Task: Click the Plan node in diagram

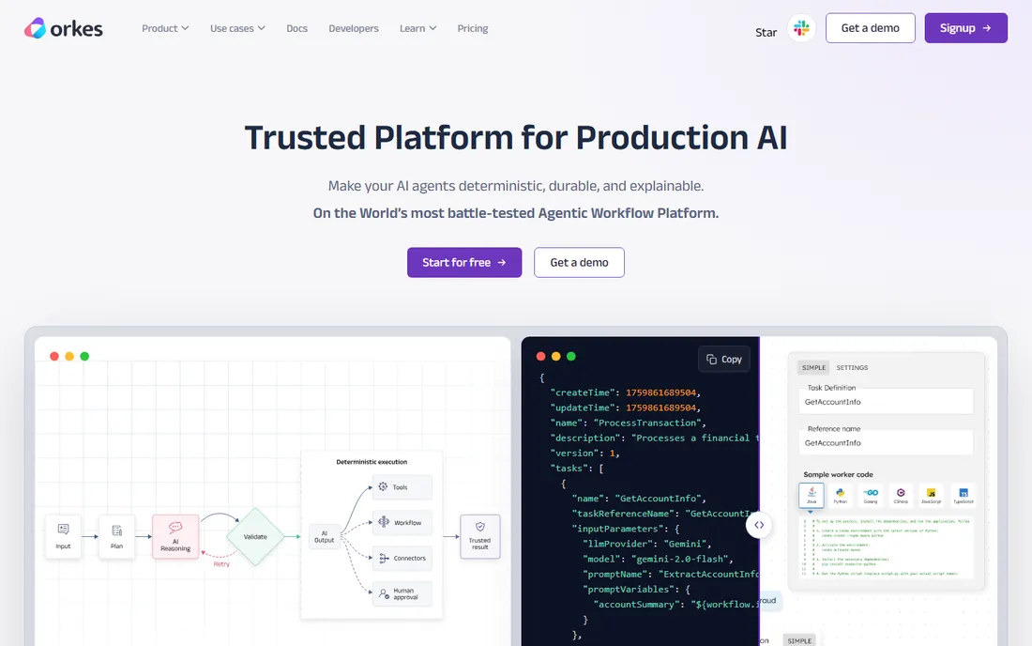Action: tap(116, 537)
